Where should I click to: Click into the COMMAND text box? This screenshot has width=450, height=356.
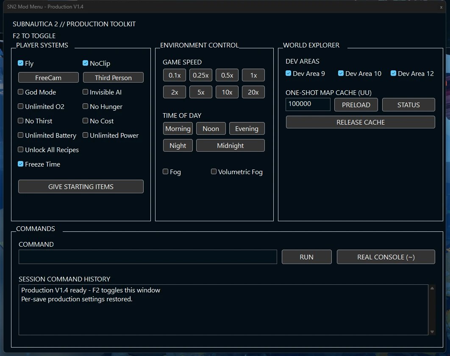coord(148,257)
